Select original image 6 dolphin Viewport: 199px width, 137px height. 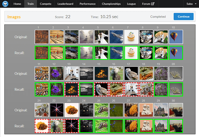116,37
